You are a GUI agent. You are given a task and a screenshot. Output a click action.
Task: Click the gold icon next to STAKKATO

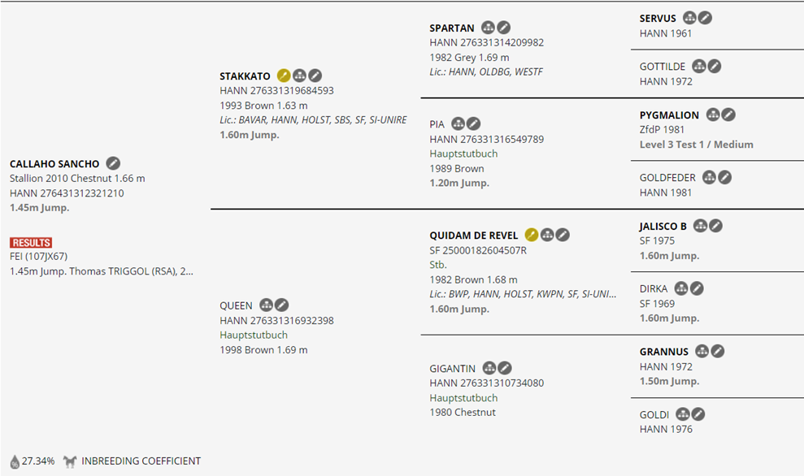pyautogui.click(x=284, y=76)
